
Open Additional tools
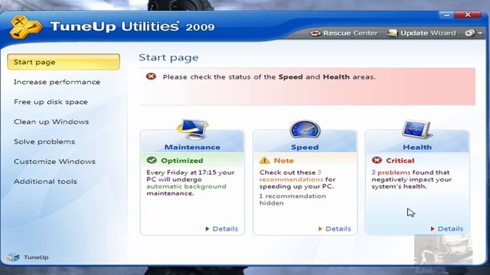pos(45,182)
